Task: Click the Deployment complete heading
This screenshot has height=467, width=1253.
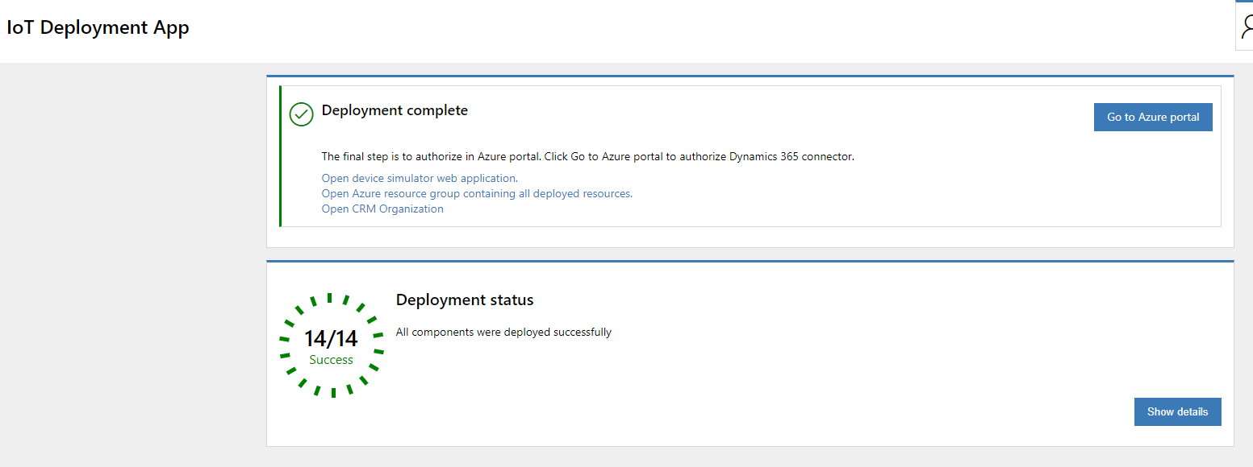Action: [x=395, y=110]
